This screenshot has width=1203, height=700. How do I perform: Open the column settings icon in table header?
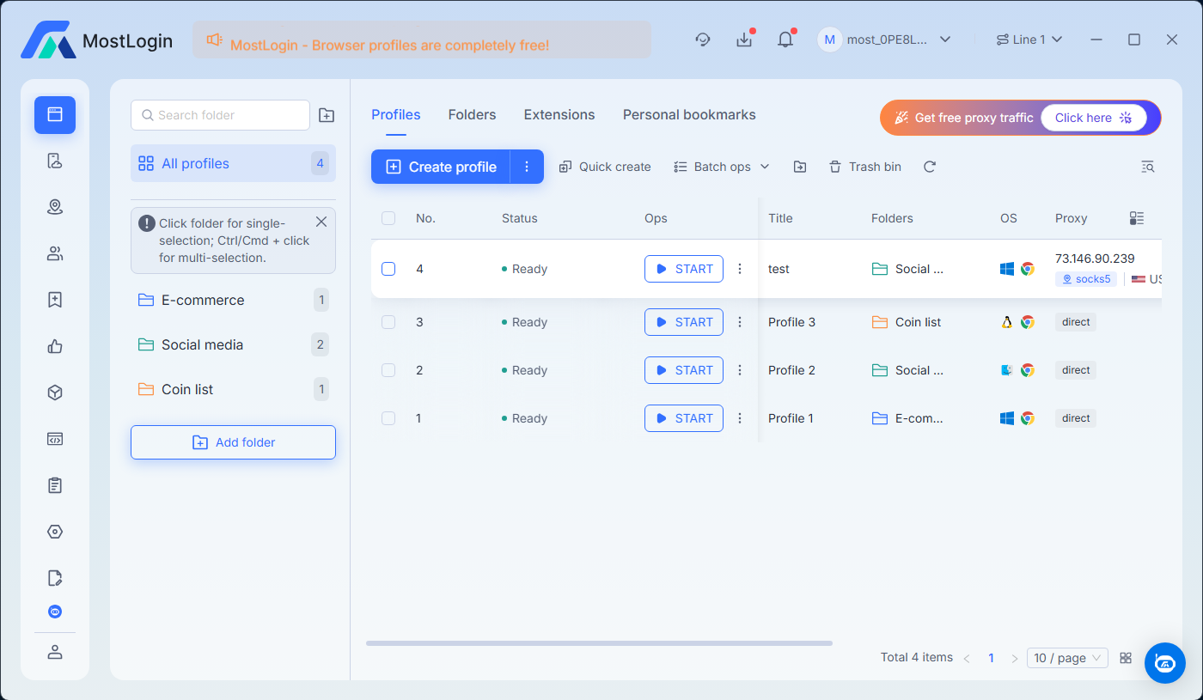pos(1137,218)
